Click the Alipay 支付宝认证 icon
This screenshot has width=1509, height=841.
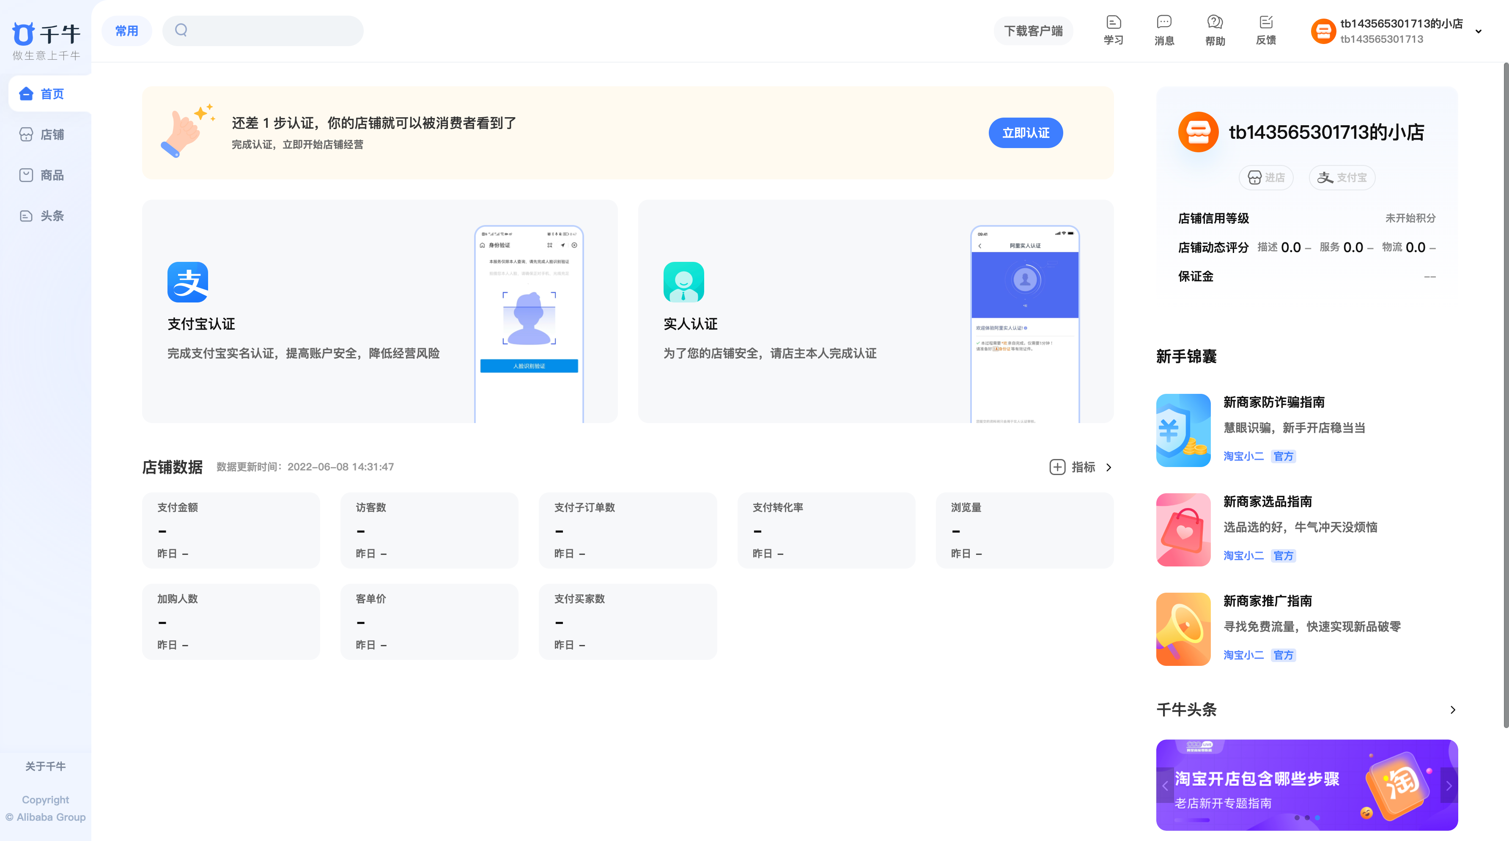[187, 282]
